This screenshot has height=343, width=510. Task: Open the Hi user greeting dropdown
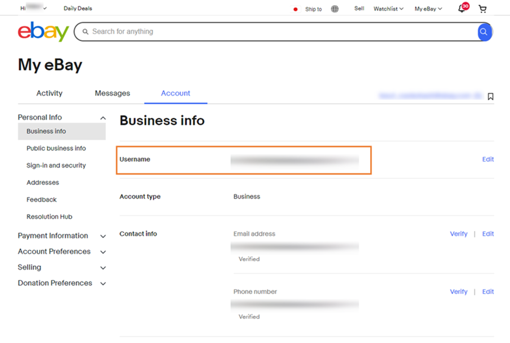pyautogui.click(x=33, y=8)
